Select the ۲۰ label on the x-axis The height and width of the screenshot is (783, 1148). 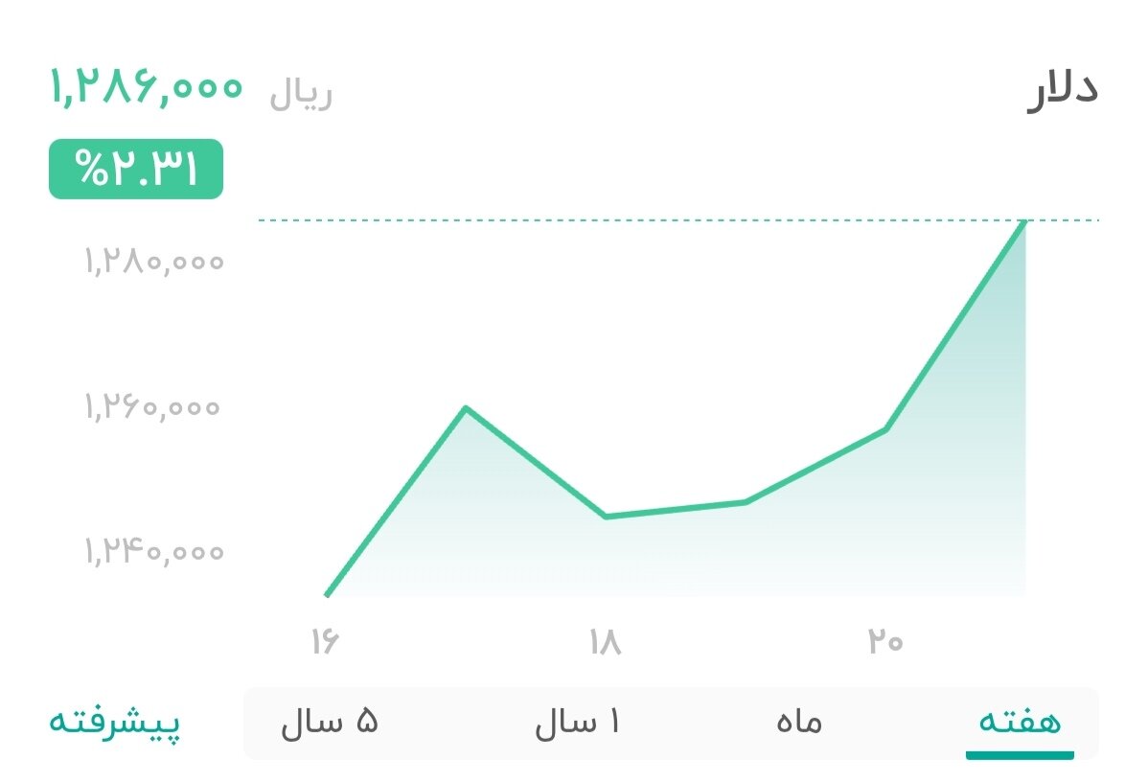886,640
